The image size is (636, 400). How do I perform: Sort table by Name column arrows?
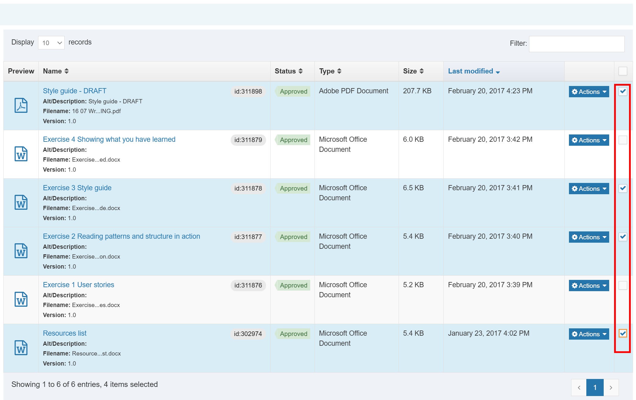[66, 71]
